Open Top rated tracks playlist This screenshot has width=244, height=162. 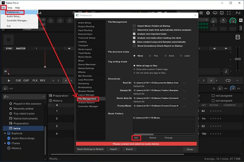(24, 113)
